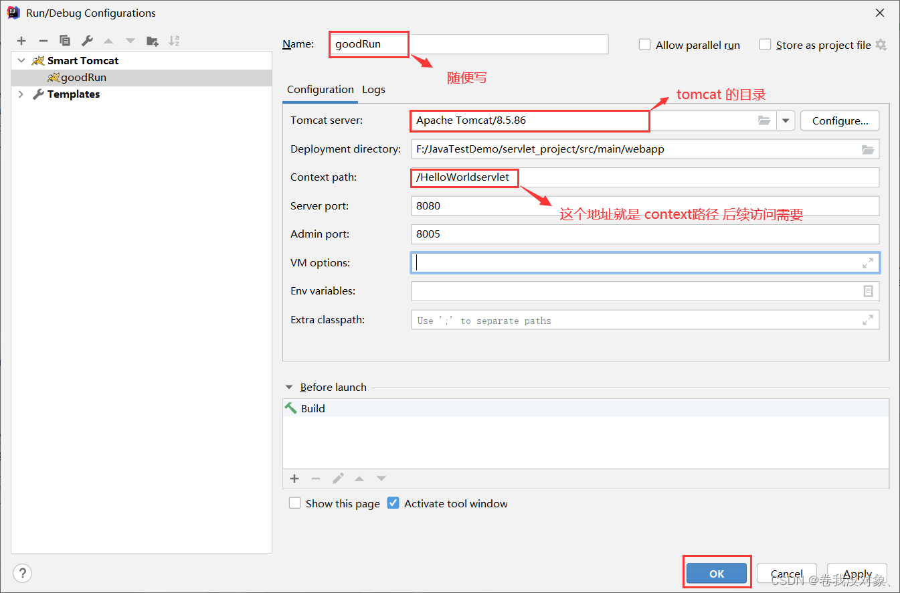
Task: Browse for the Tomcat server folder
Action: pos(764,120)
